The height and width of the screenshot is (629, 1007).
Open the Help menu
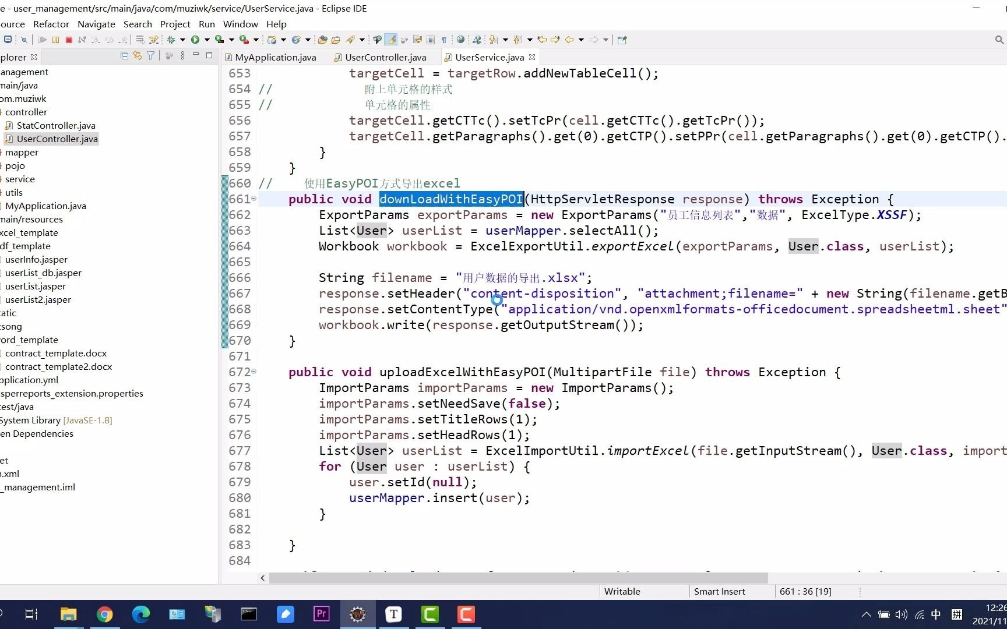click(276, 24)
